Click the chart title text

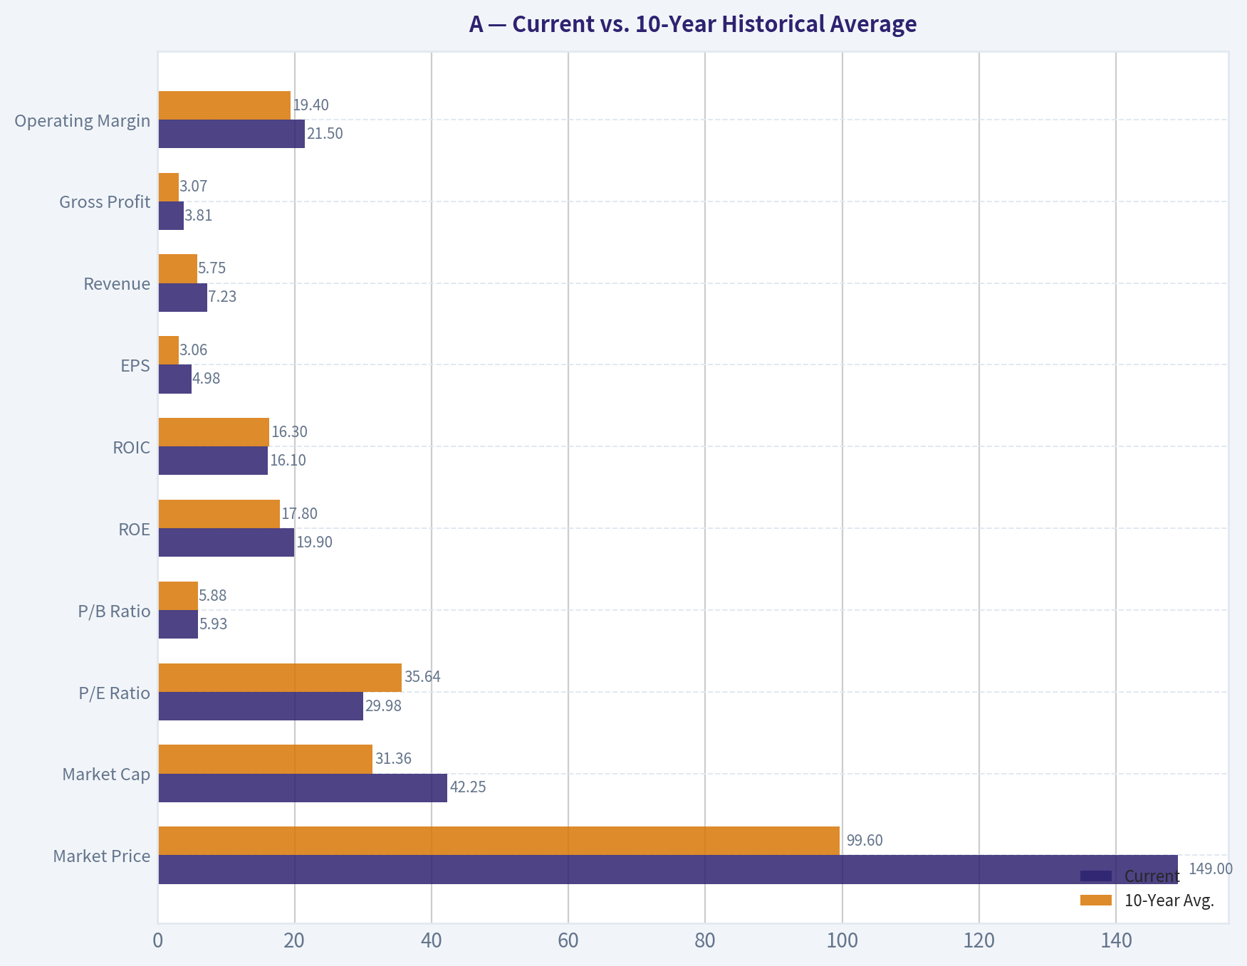pyautogui.click(x=692, y=24)
